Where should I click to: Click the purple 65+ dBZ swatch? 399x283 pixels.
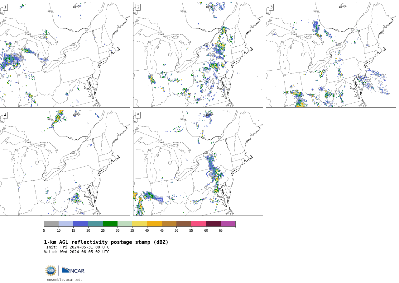point(228,224)
